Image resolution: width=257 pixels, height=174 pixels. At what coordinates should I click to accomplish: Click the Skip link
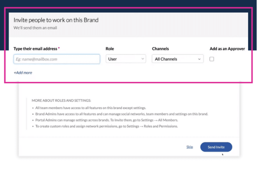coord(190,147)
